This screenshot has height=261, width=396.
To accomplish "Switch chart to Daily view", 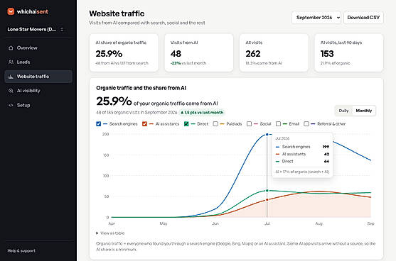I will [x=343, y=111].
